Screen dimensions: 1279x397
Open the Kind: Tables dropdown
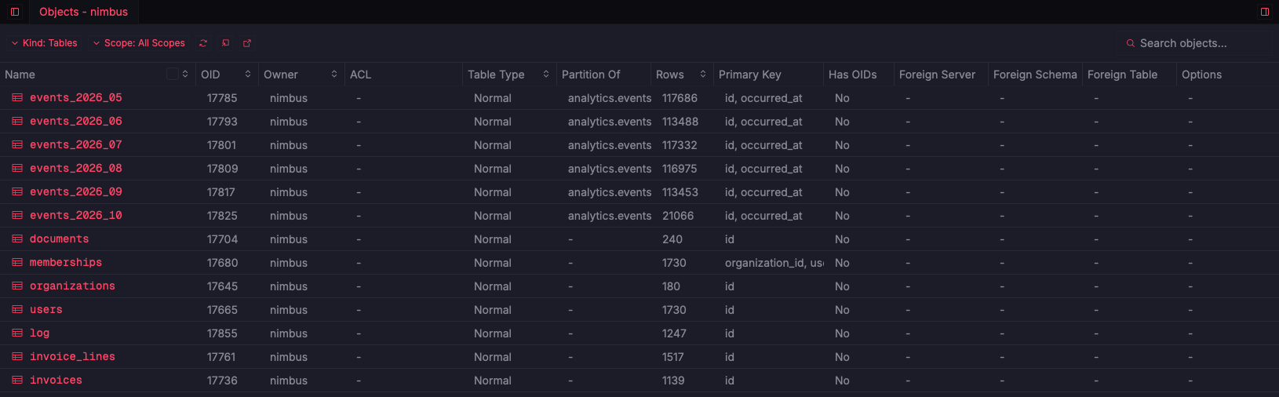[x=44, y=43]
